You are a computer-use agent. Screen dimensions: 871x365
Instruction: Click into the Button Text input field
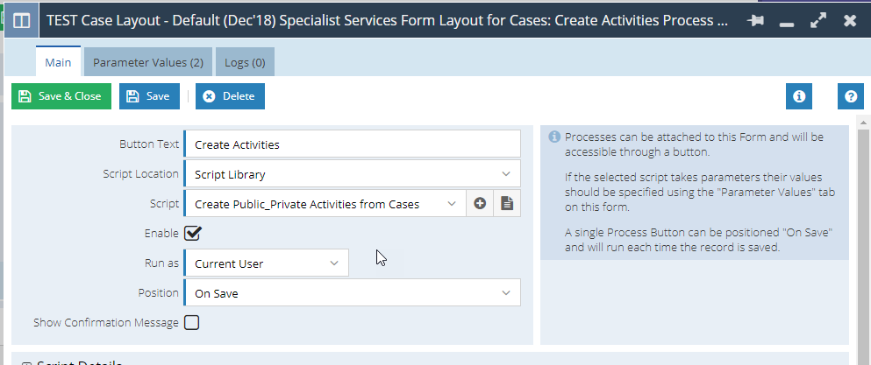pos(353,144)
